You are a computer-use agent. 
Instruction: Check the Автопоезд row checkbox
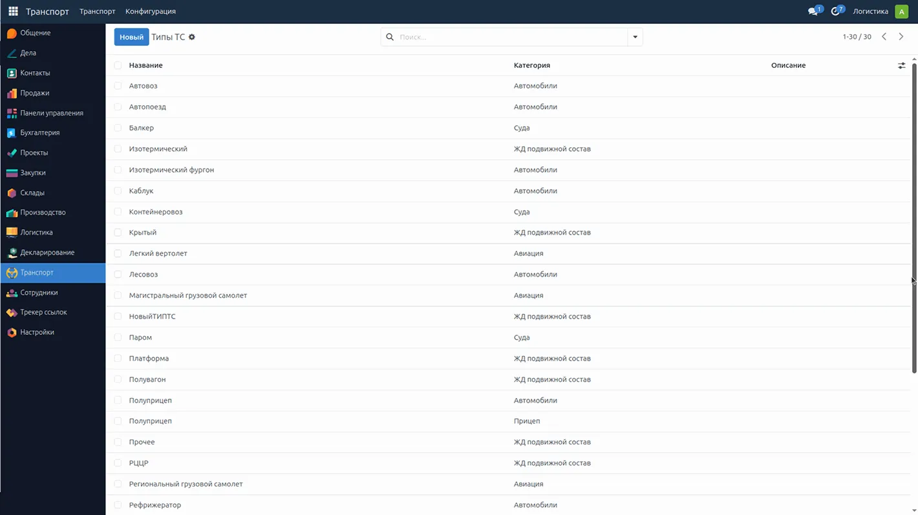click(118, 107)
